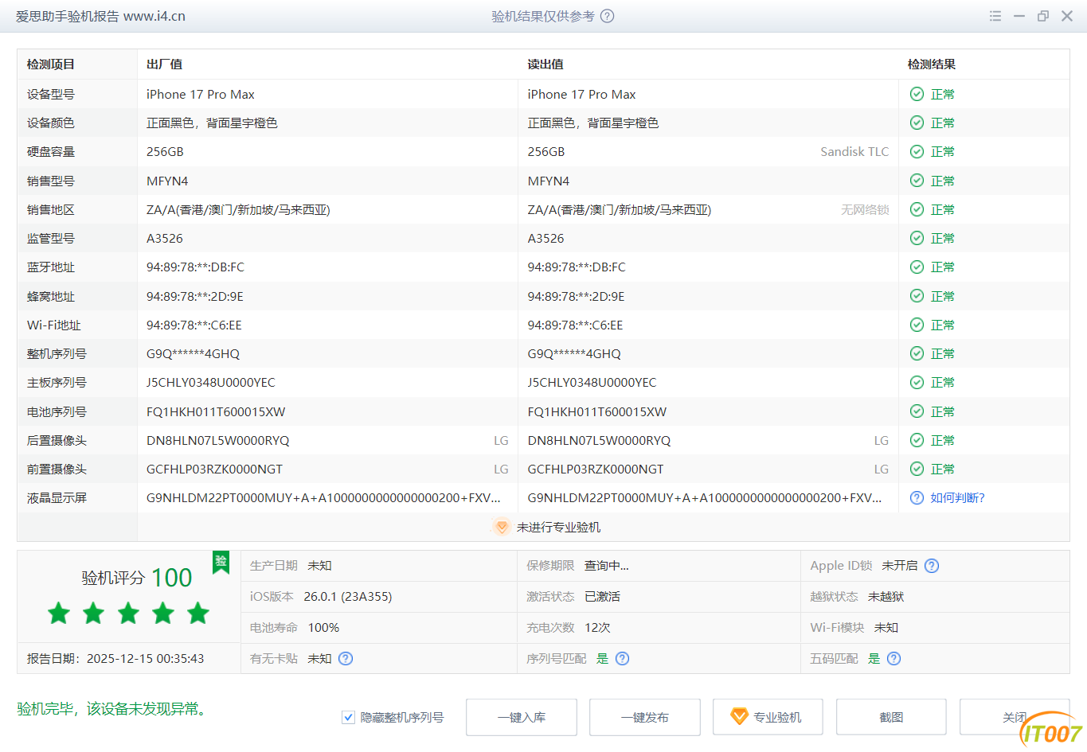
Task: Click the 销售型号 factory value MFYN4
Action: (167, 181)
